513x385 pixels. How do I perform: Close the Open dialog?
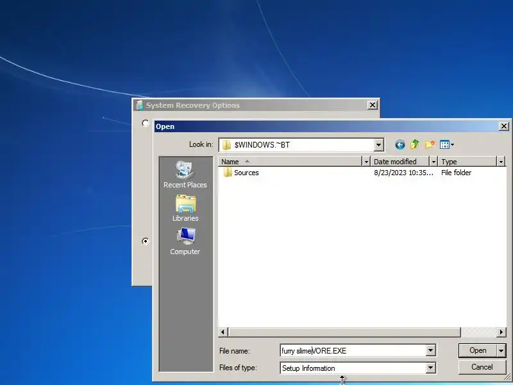tap(504, 126)
